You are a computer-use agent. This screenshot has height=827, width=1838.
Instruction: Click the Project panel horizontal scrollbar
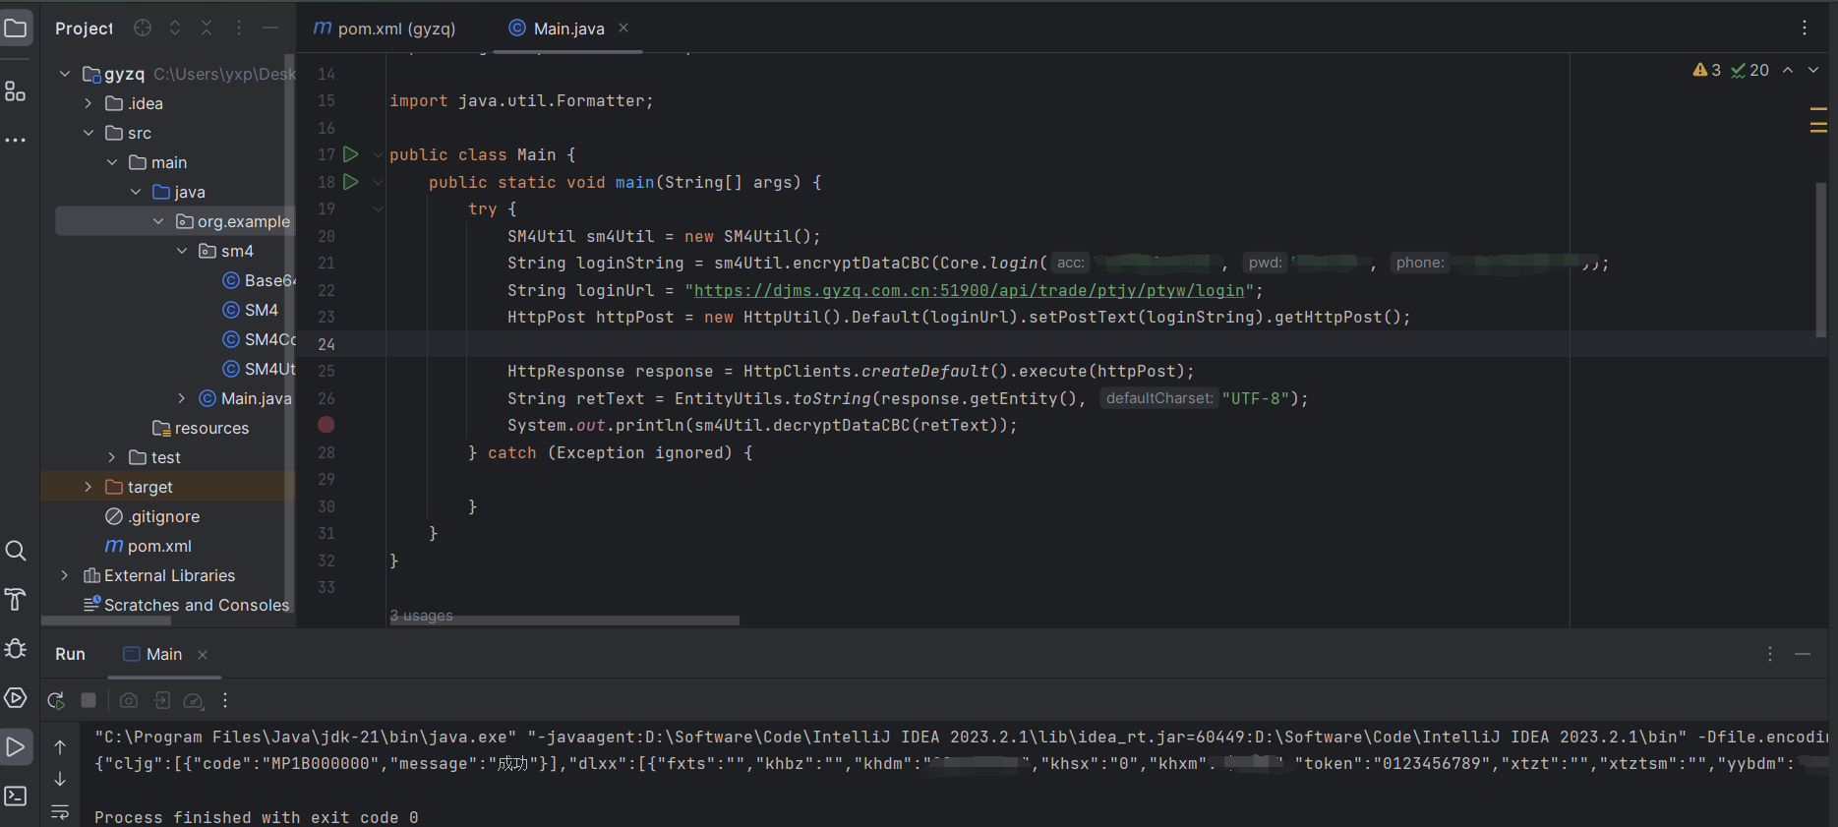point(106,620)
